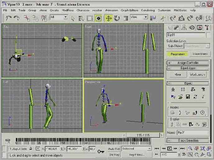Toggle Auto Key animation mode
Screen dimensions: 214x160
click(x=114, y=149)
